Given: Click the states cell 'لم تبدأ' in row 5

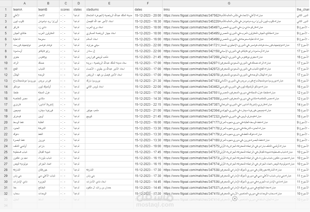Looking at the screenshot, I should [x=79, y=33].
